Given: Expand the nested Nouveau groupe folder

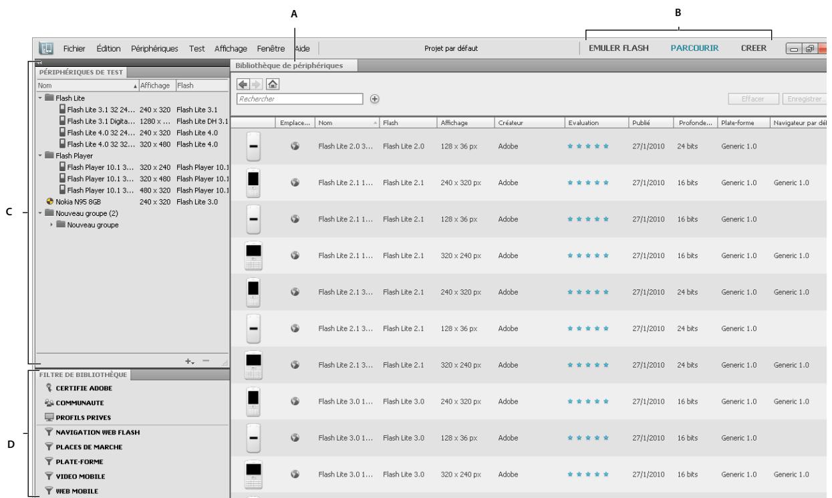Looking at the screenshot, I should (52, 224).
